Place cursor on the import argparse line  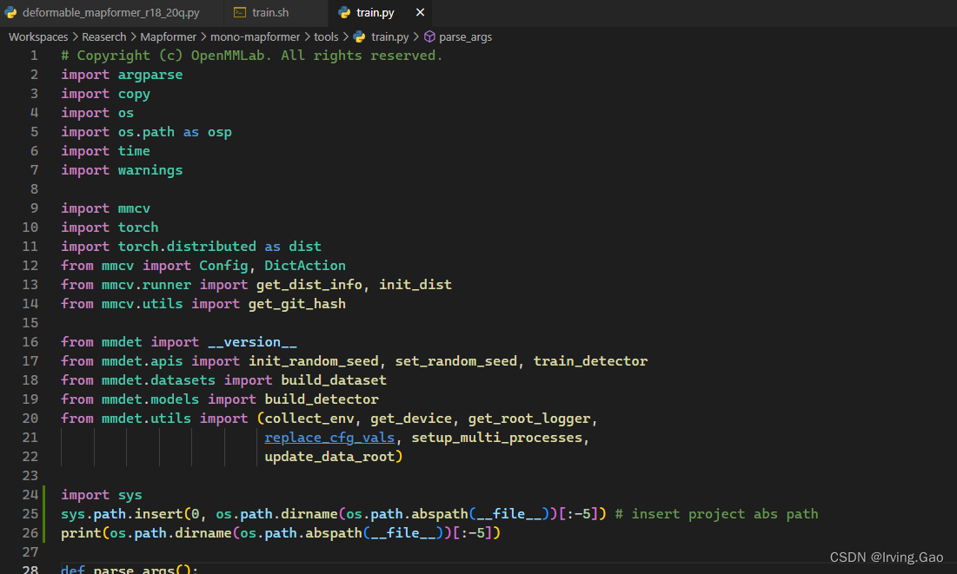(x=122, y=74)
